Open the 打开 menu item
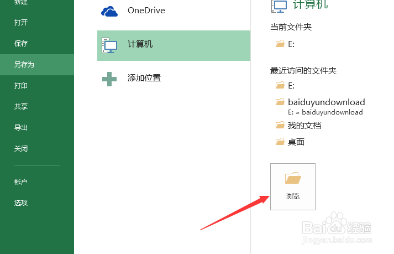Screen dimensions: 394x254 pos(21,22)
